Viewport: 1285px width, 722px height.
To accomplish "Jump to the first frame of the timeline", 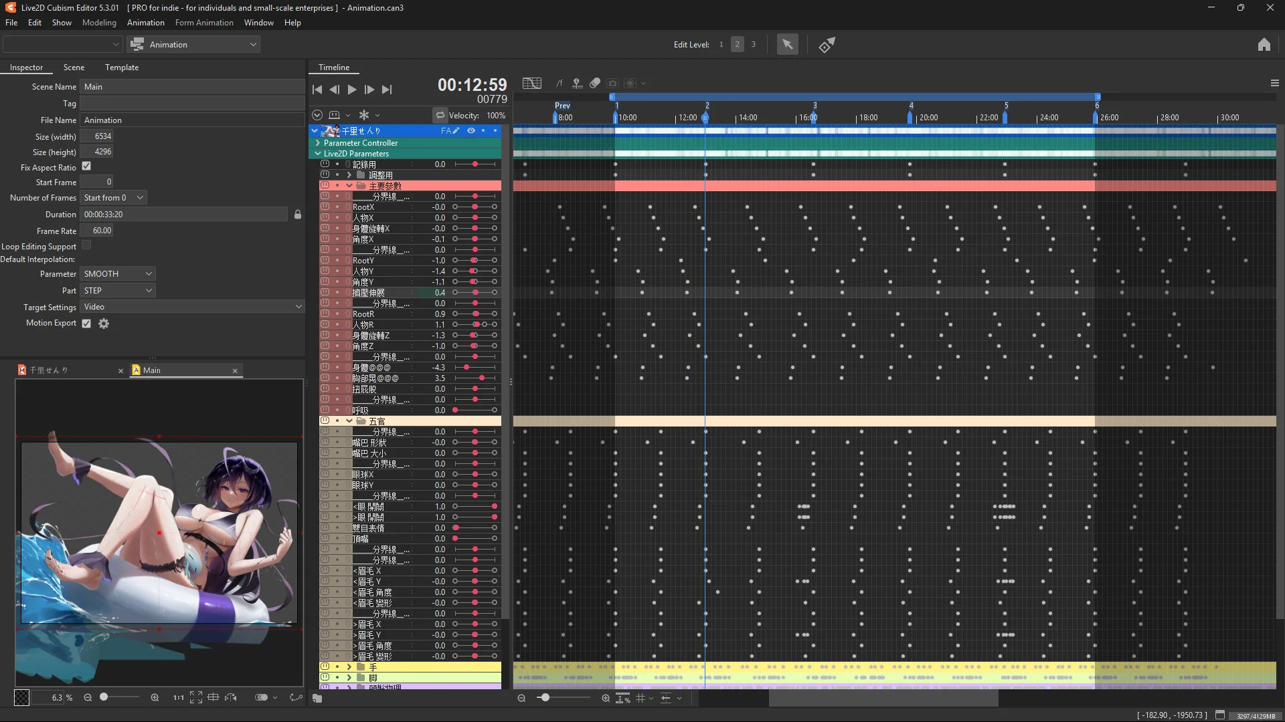I will (317, 90).
